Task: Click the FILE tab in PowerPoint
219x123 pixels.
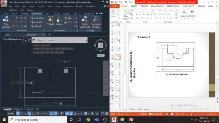Action: (x=114, y=6)
